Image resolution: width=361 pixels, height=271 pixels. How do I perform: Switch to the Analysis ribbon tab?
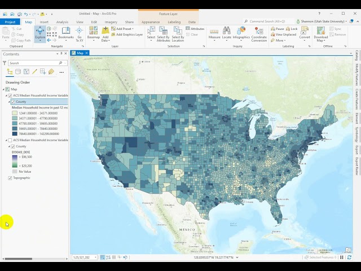pos(62,22)
